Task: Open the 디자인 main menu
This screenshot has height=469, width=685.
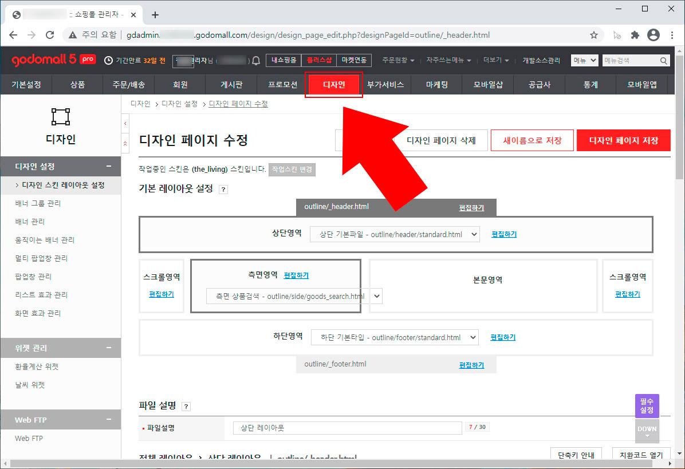Action: pos(334,85)
